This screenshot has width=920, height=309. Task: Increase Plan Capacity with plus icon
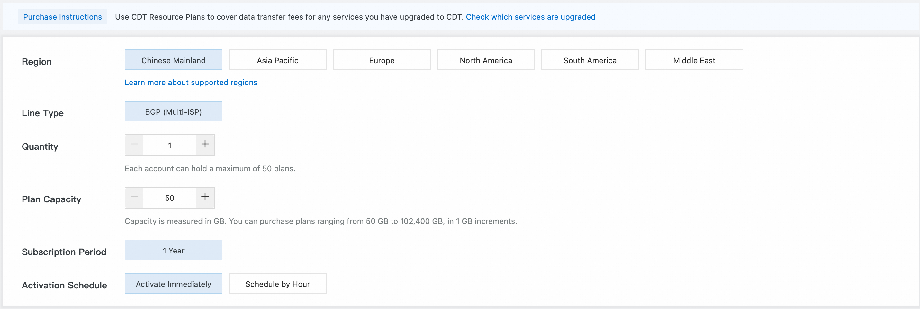(205, 198)
